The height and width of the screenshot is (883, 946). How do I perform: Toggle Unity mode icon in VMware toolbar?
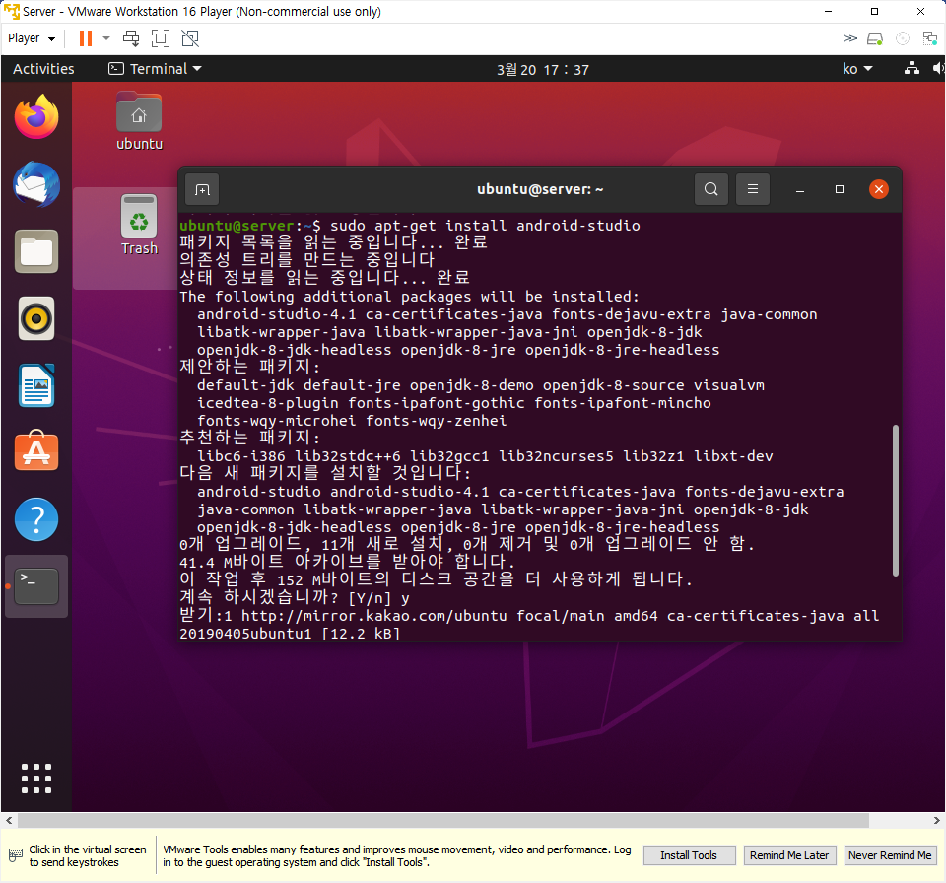[190, 38]
